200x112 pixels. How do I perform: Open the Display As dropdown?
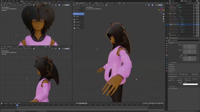coord(190,82)
